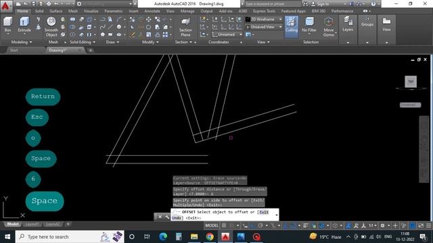Click the Exit option in command line
Image resolution: width=433 pixels, height=243 pixels.
point(264,212)
